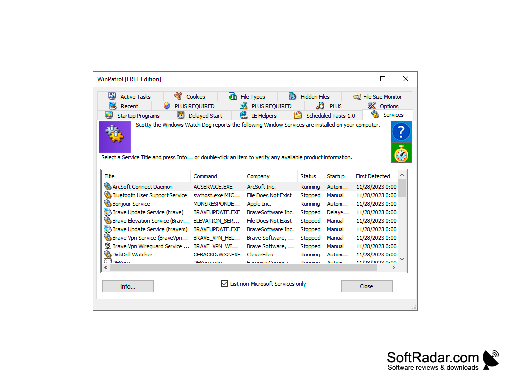Click the Info... button
The height and width of the screenshot is (383, 511).
click(128, 286)
